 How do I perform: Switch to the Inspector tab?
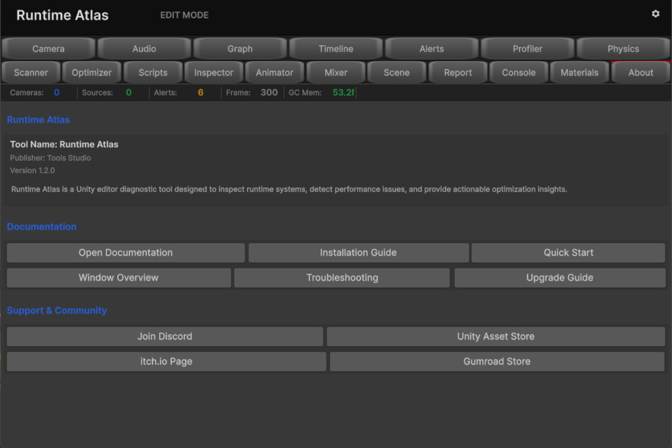pyautogui.click(x=213, y=72)
